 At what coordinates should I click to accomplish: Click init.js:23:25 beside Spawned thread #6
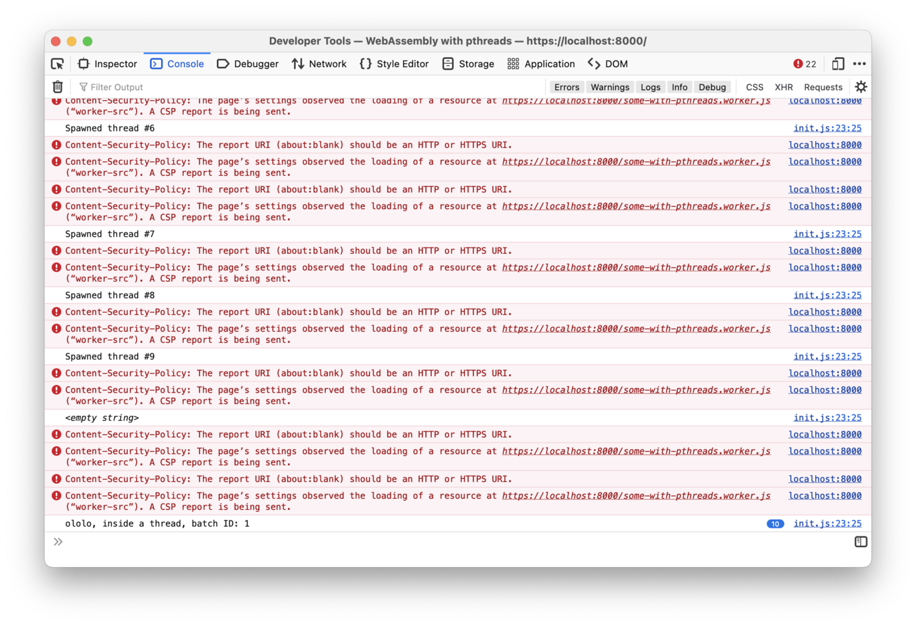pyautogui.click(x=827, y=128)
